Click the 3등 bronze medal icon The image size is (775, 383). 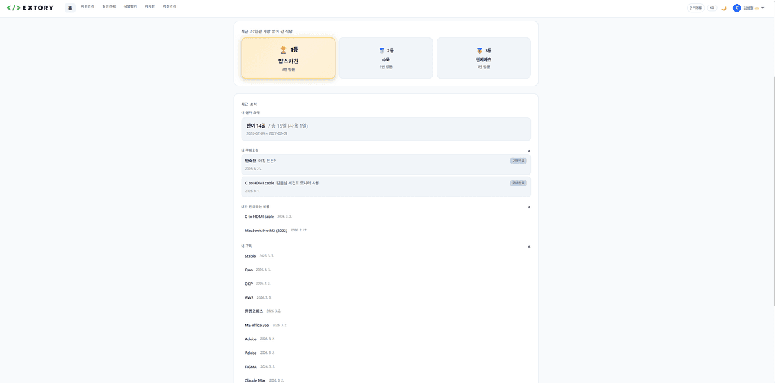(x=479, y=50)
